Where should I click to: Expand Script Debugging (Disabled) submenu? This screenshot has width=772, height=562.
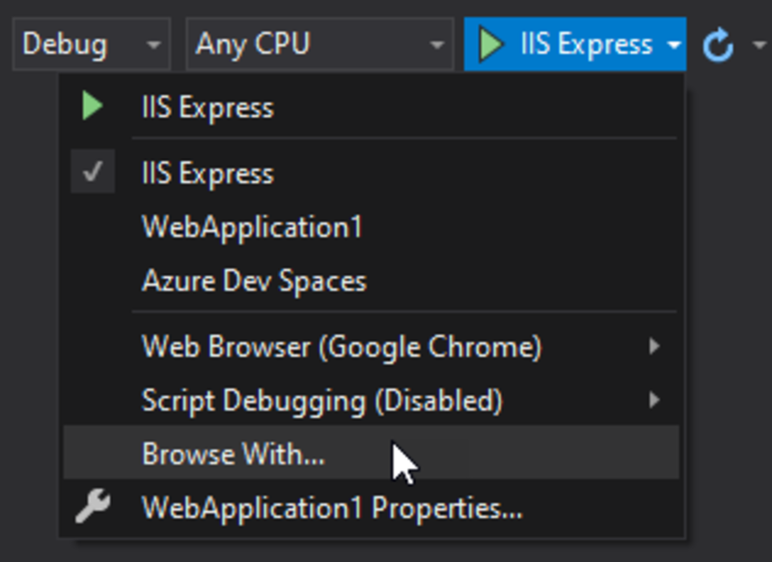[372, 400]
